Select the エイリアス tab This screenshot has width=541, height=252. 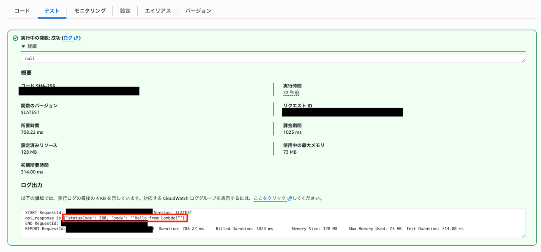tap(158, 11)
